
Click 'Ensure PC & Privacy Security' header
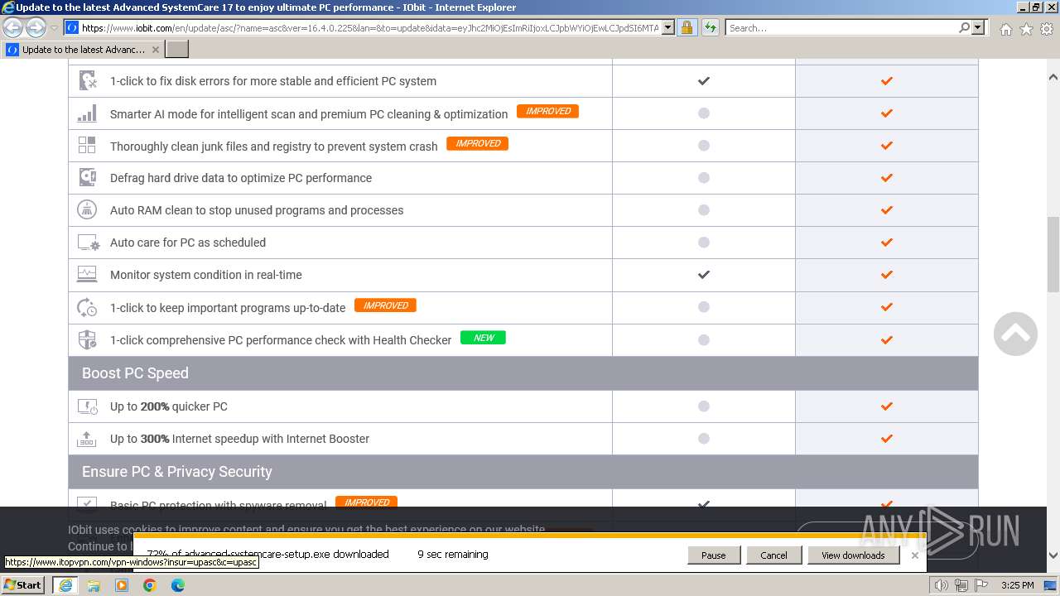523,472
